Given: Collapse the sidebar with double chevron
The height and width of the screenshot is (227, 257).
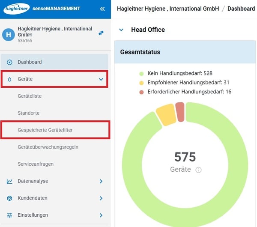Looking at the screenshot, I should [x=102, y=9].
